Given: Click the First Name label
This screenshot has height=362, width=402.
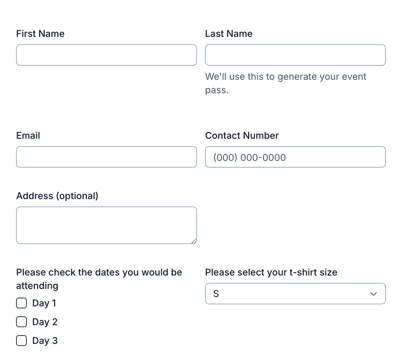Looking at the screenshot, I should coord(40,34).
